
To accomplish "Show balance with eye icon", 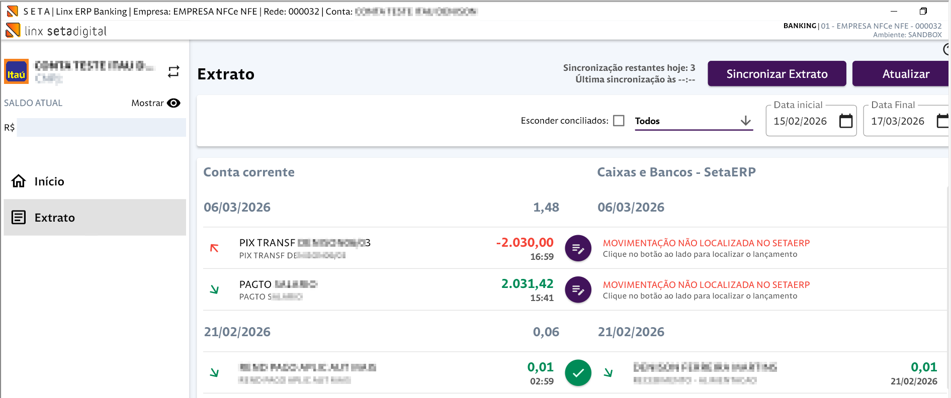I will [174, 103].
